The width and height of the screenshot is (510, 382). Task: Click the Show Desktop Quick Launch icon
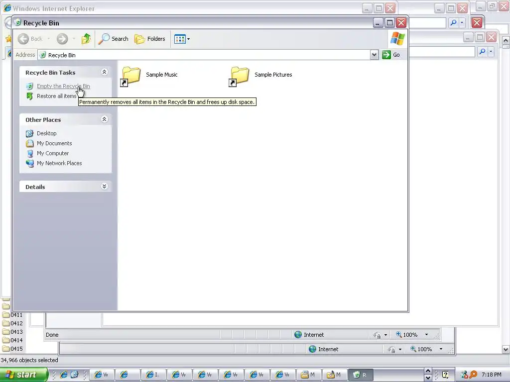tap(75, 375)
